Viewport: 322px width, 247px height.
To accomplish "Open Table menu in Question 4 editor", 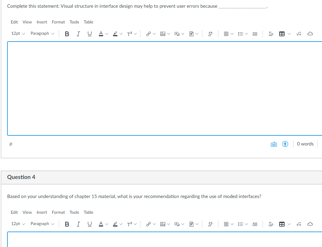I will pyautogui.click(x=89, y=212).
